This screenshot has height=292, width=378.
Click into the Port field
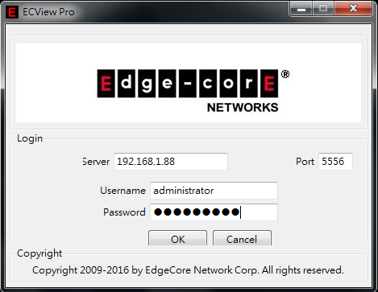tap(335, 162)
